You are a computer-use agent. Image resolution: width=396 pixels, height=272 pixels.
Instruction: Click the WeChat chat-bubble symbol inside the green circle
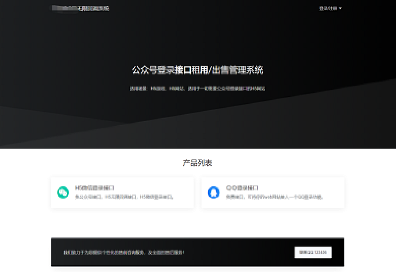[x=63, y=192]
